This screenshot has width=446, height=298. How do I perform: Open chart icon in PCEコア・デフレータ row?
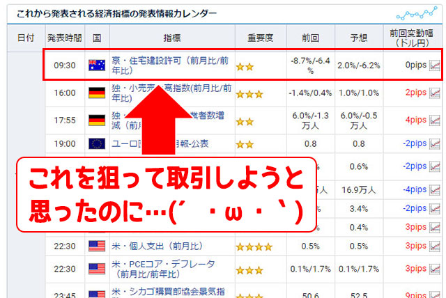coord(435,269)
